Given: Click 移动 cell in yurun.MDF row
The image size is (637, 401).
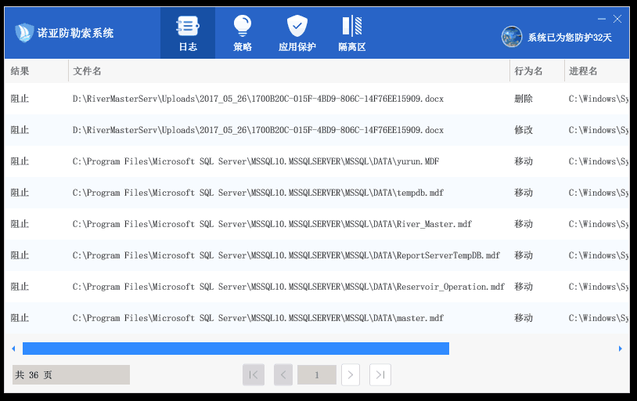Looking at the screenshot, I should [524, 161].
